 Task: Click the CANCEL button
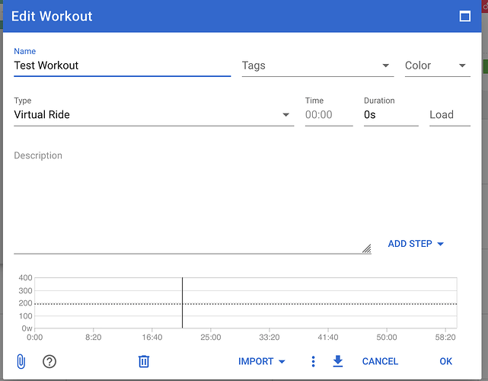[x=380, y=361]
